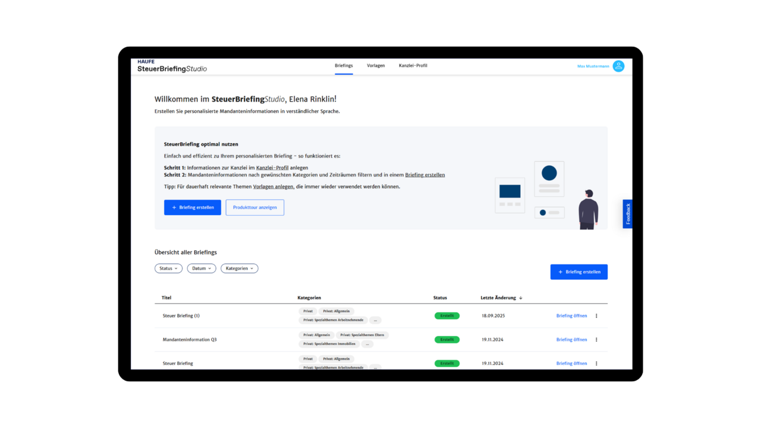Expand the Status filter dropdown
The width and height of the screenshot is (761, 428).
tap(168, 268)
